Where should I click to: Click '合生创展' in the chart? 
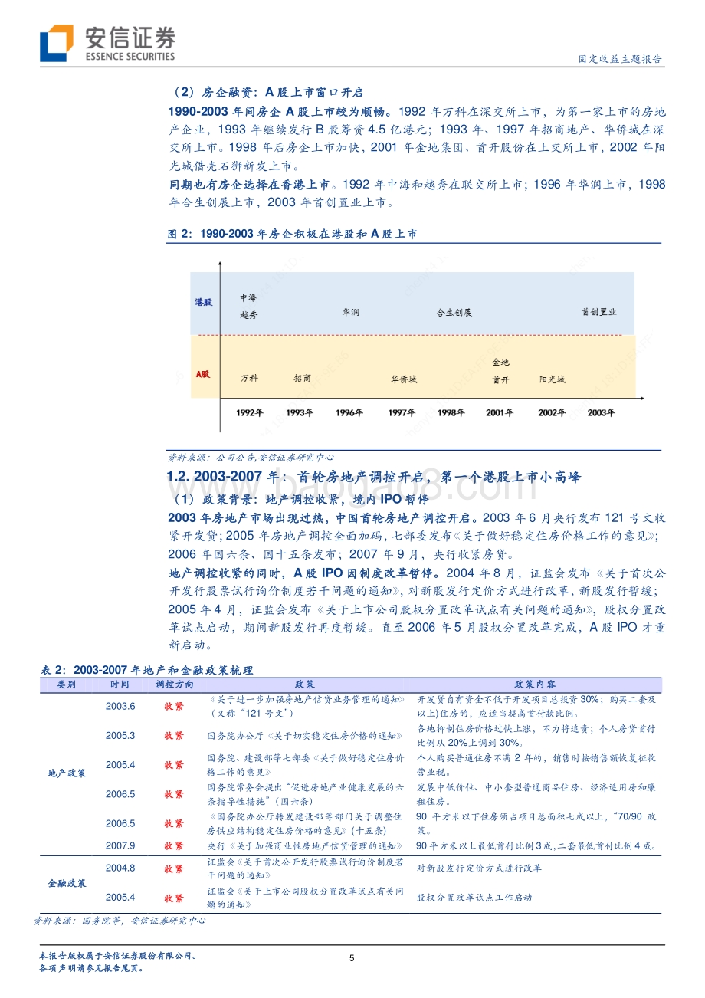454,313
